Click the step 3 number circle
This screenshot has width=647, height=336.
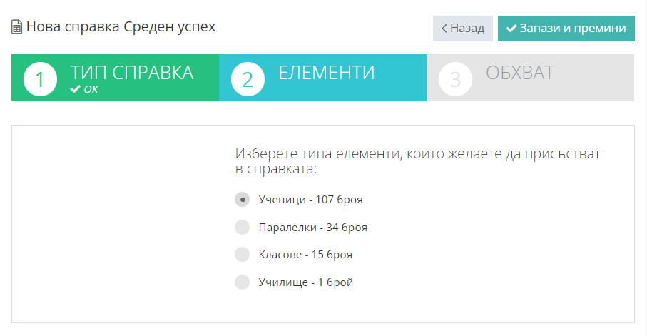pos(455,79)
